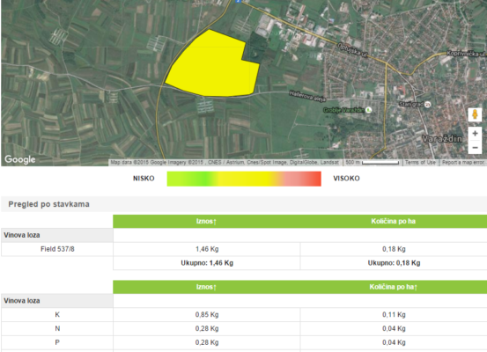487x352 pixels.
Task: Click the Google logo on map
Action: (x=20, y=159)
